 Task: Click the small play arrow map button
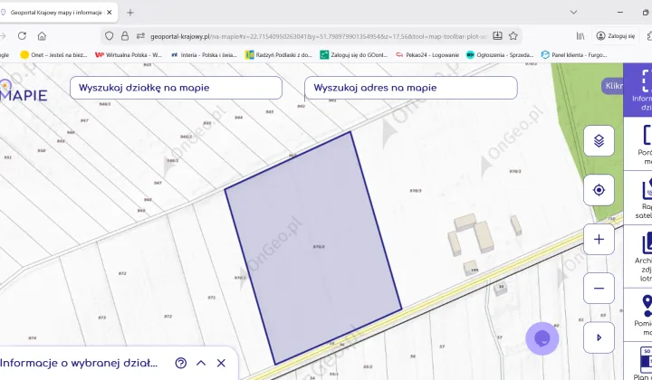(x=599, y=337)
